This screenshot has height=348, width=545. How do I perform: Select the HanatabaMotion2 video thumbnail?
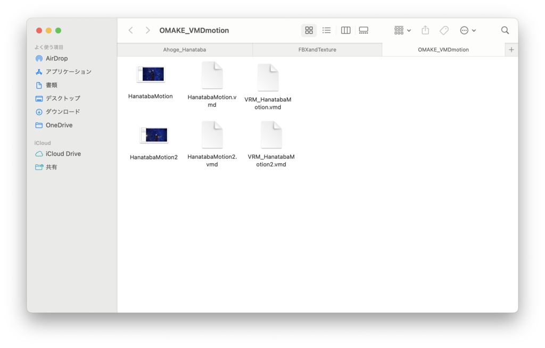point(154,135)
